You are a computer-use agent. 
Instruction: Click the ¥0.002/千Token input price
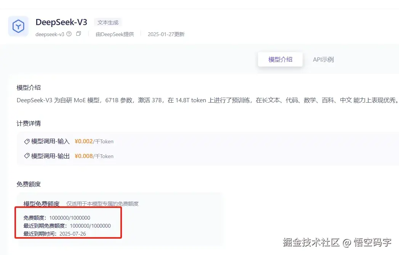94,141
